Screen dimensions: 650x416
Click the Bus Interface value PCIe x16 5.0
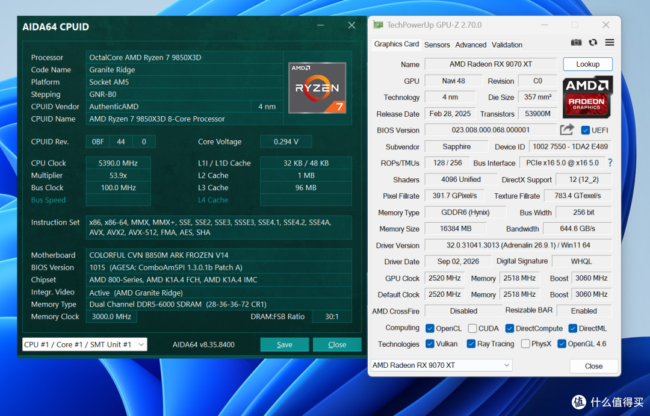tap(563, 163)
